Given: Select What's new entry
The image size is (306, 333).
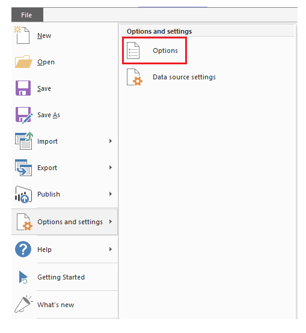Looking at the screenshot, I should [64, 305].
